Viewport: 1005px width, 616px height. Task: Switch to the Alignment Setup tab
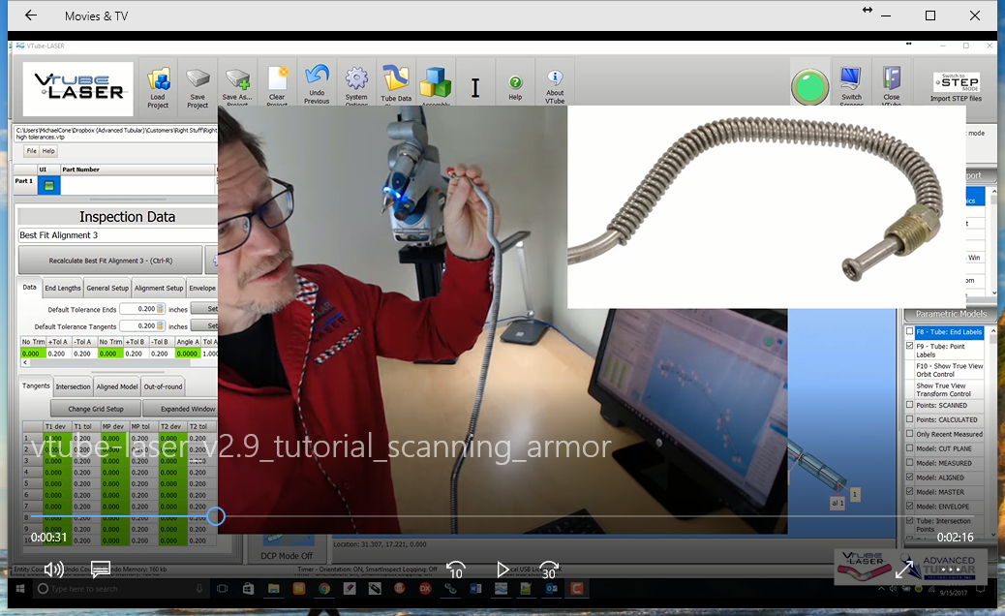click(159, 288)
